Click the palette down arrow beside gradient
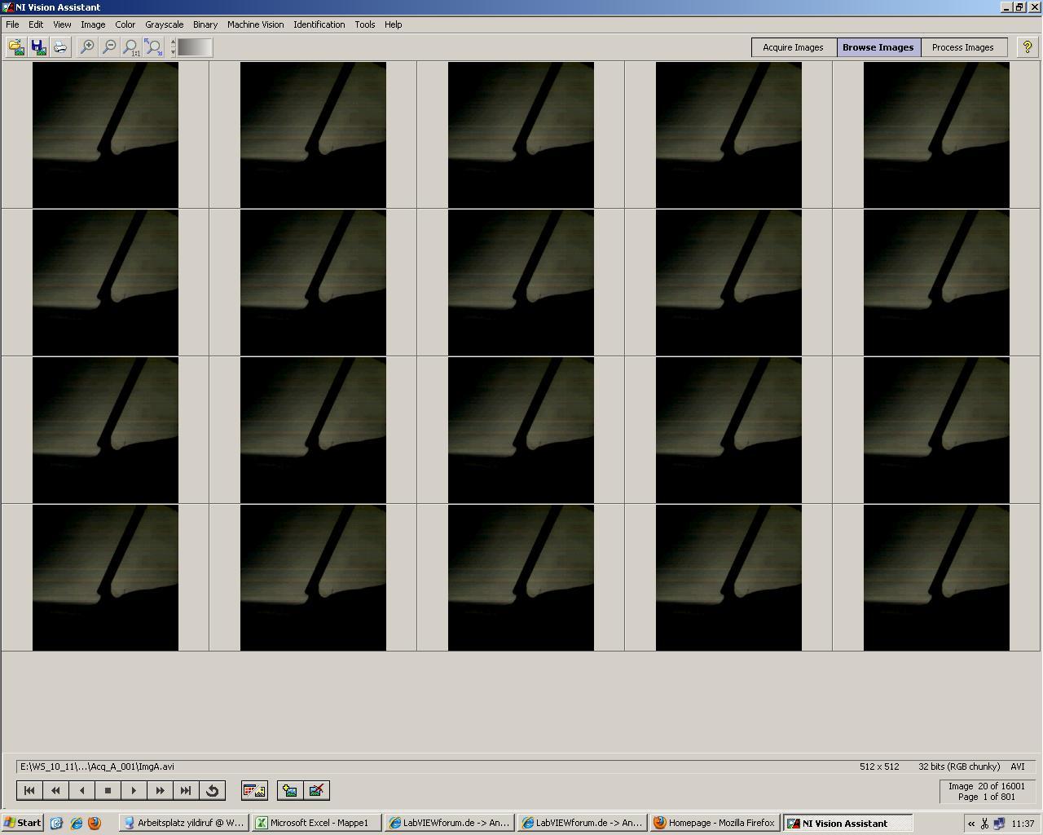Image resolution: width=1043 pixels, height=835 pixels. click(173, 52)
